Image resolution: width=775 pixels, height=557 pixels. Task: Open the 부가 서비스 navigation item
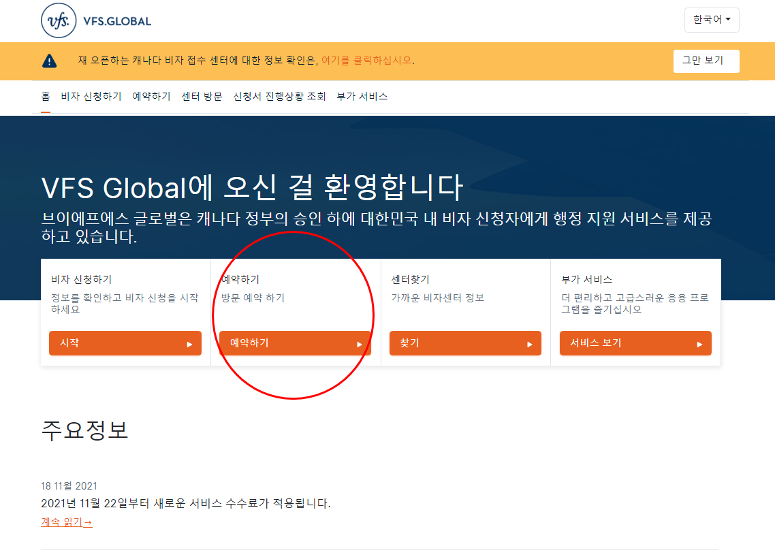362,97
